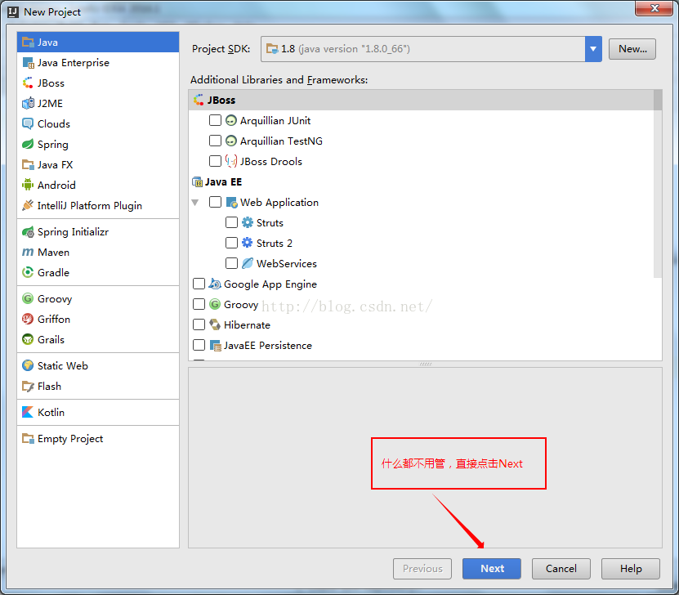Tick the Web Application checkbox

(x=215, y=202)
